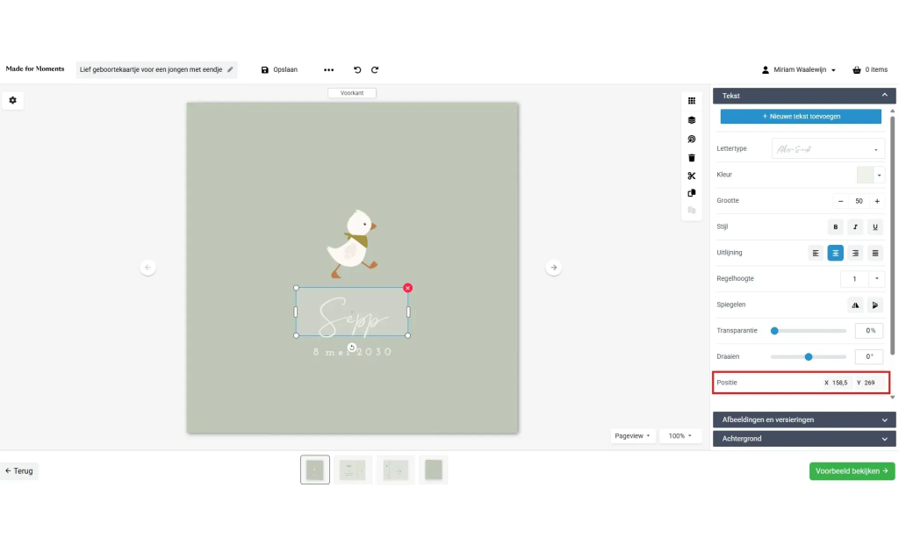Flip text horizontally with Spiegelen icon
This screenshot has height=545, width=899.
(855, 305)
